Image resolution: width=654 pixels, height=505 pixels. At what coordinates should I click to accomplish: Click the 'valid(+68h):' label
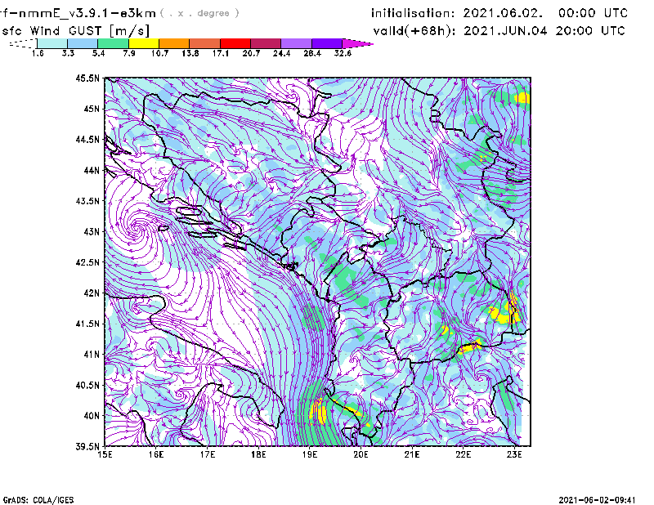coord(415,31)
